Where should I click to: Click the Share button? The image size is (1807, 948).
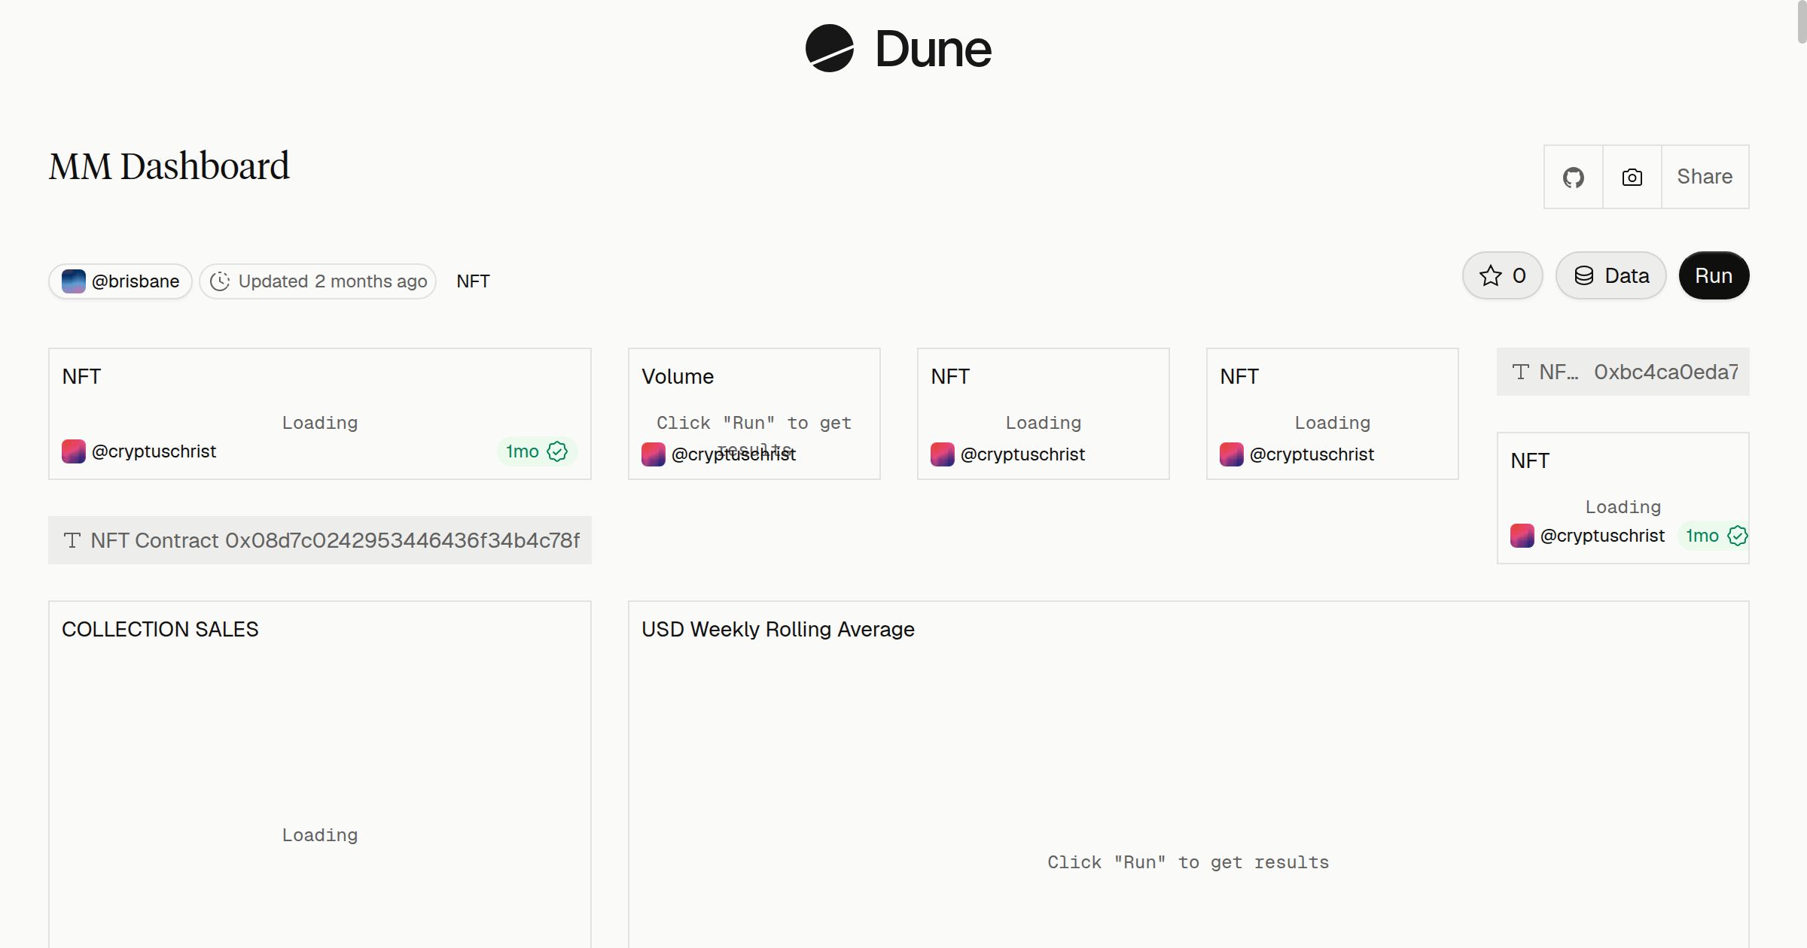(x=1705, y=177)
